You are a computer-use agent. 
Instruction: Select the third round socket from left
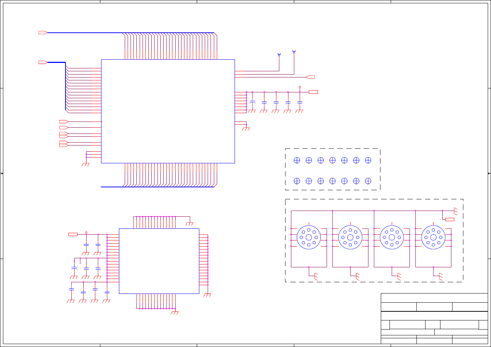point(392,238)
